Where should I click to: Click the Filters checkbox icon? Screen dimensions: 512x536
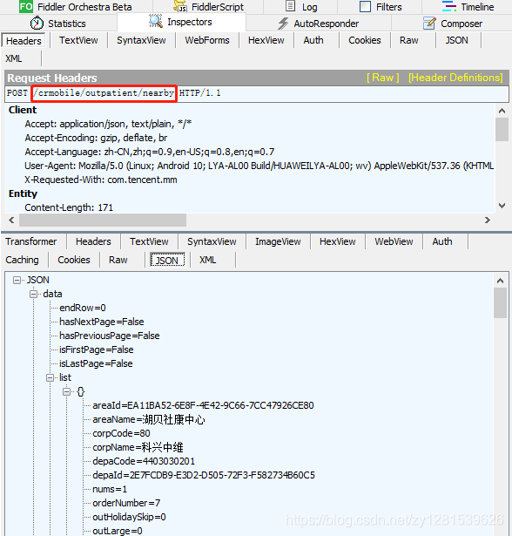tap(365, 6)
